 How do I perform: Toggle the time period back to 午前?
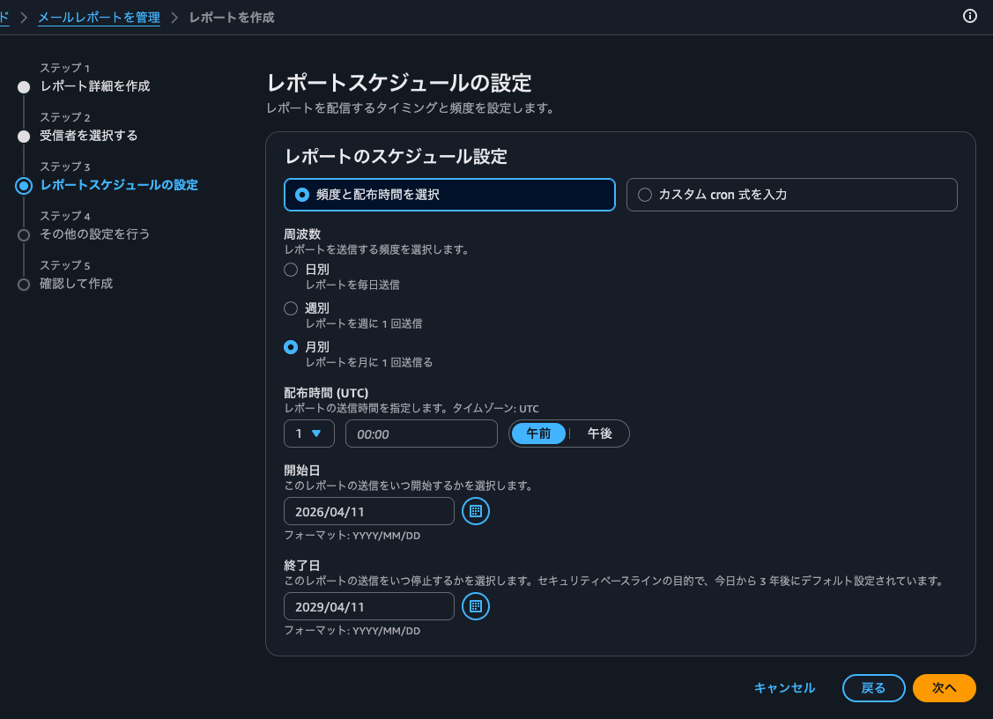(538, 434)
